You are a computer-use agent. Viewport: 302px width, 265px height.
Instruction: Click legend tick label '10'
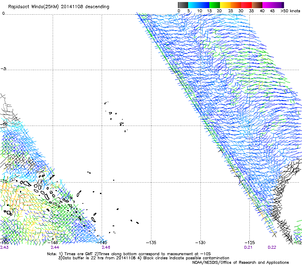(x=200, y=11)
